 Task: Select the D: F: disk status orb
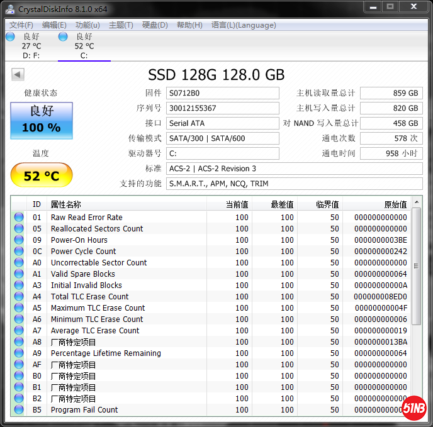click(10, 37)
